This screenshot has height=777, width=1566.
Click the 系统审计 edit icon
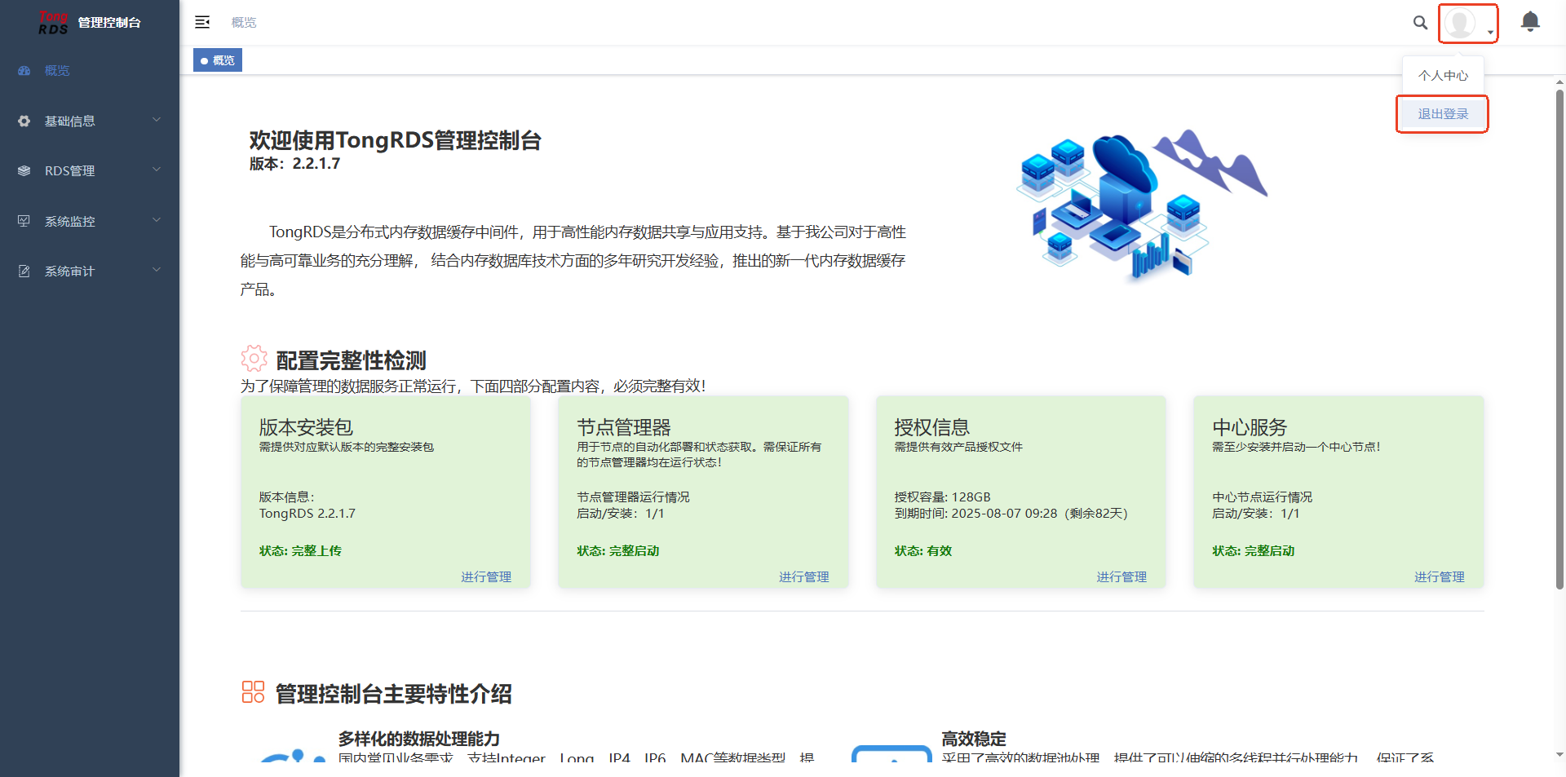[24, 272]
